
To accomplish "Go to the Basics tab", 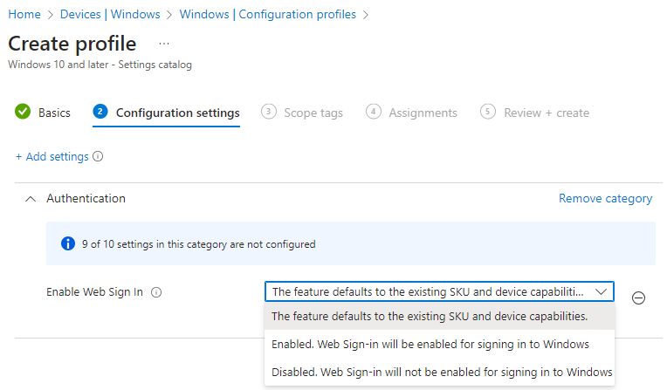I will pos(54,113).
